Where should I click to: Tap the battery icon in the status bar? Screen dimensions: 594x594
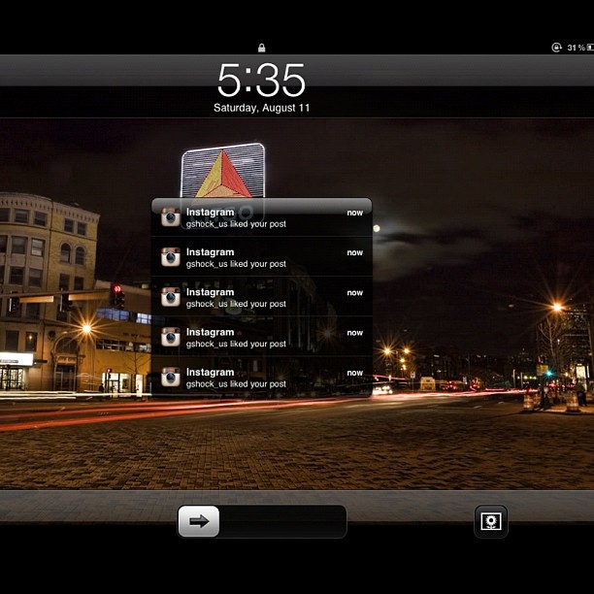pyautogui.click(x=589, y=48)
